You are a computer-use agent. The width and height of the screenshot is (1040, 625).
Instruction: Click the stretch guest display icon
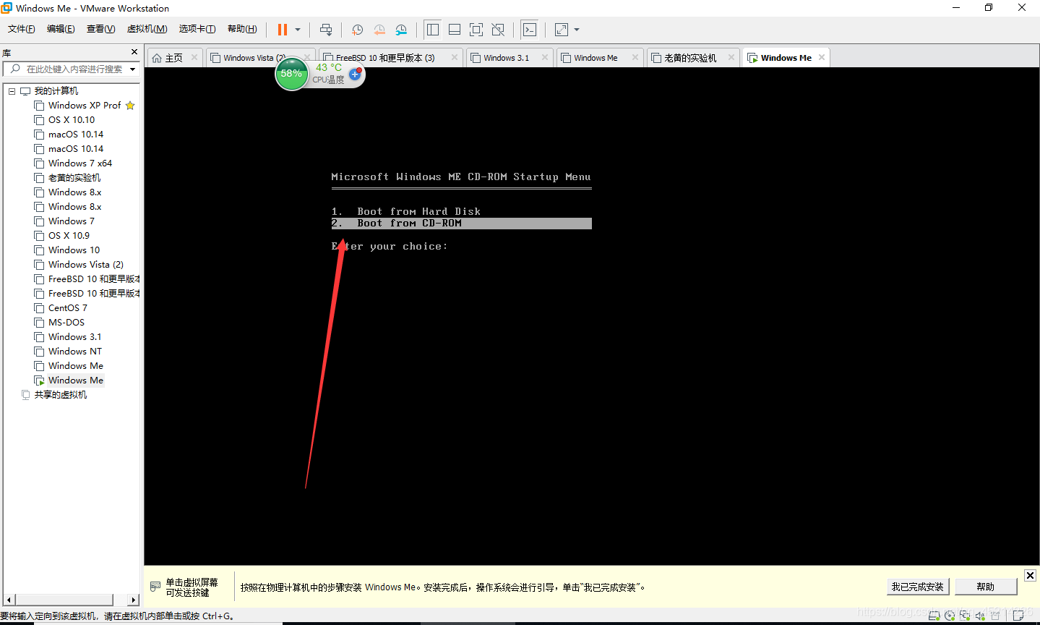tap(562, 30)
